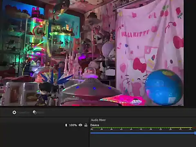Open source Filters via the circles icon
The width and height of the screenshot is (196, 147).
pos(35,112)
